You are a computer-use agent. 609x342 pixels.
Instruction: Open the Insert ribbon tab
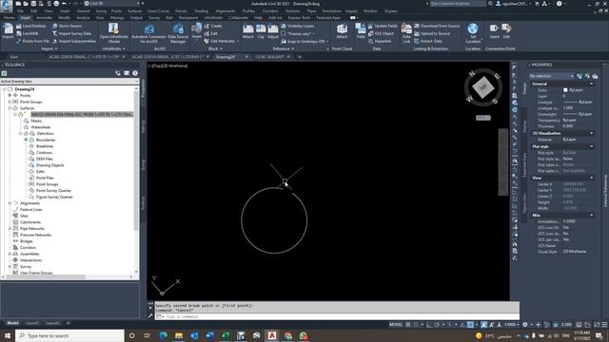(26, 18)
